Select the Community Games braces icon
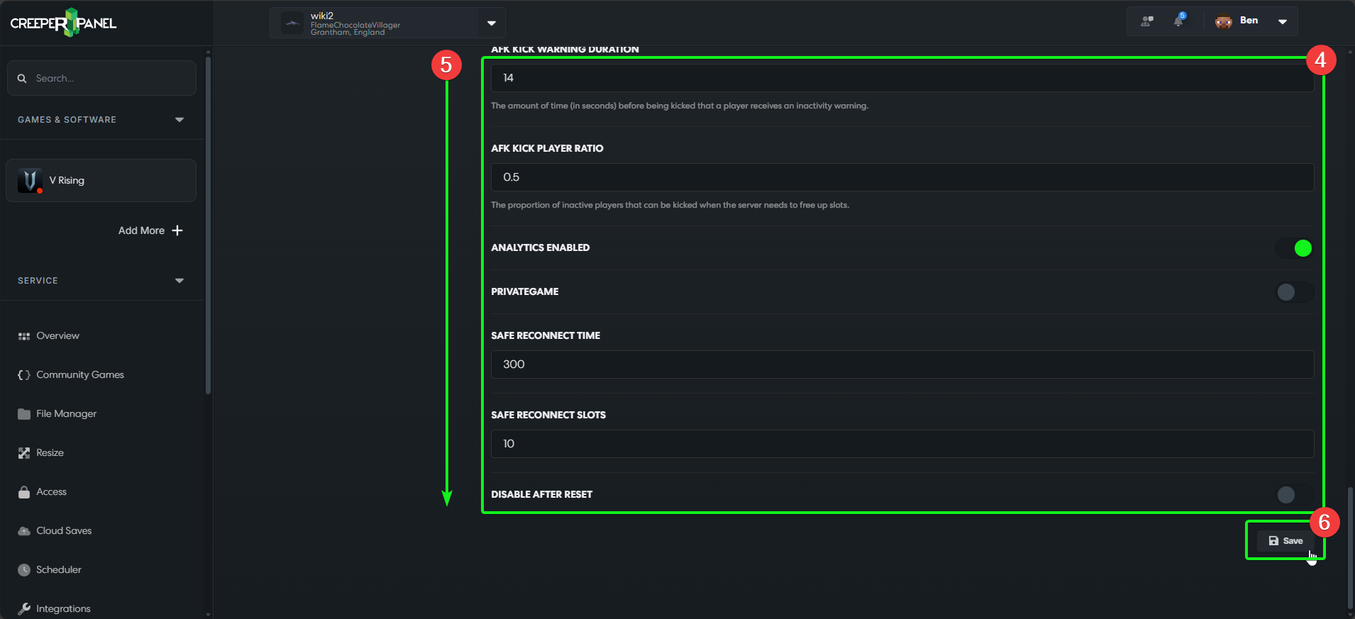Screen dimensions: 1355x619 tap(23, 374)
